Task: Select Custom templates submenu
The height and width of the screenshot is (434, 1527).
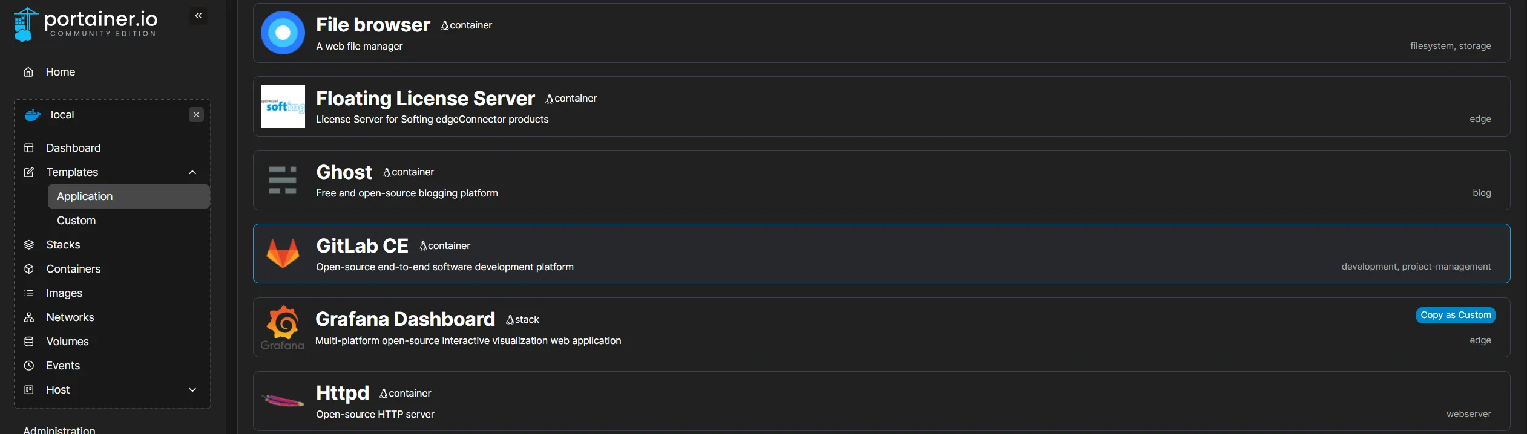Action: pos(76,221)
